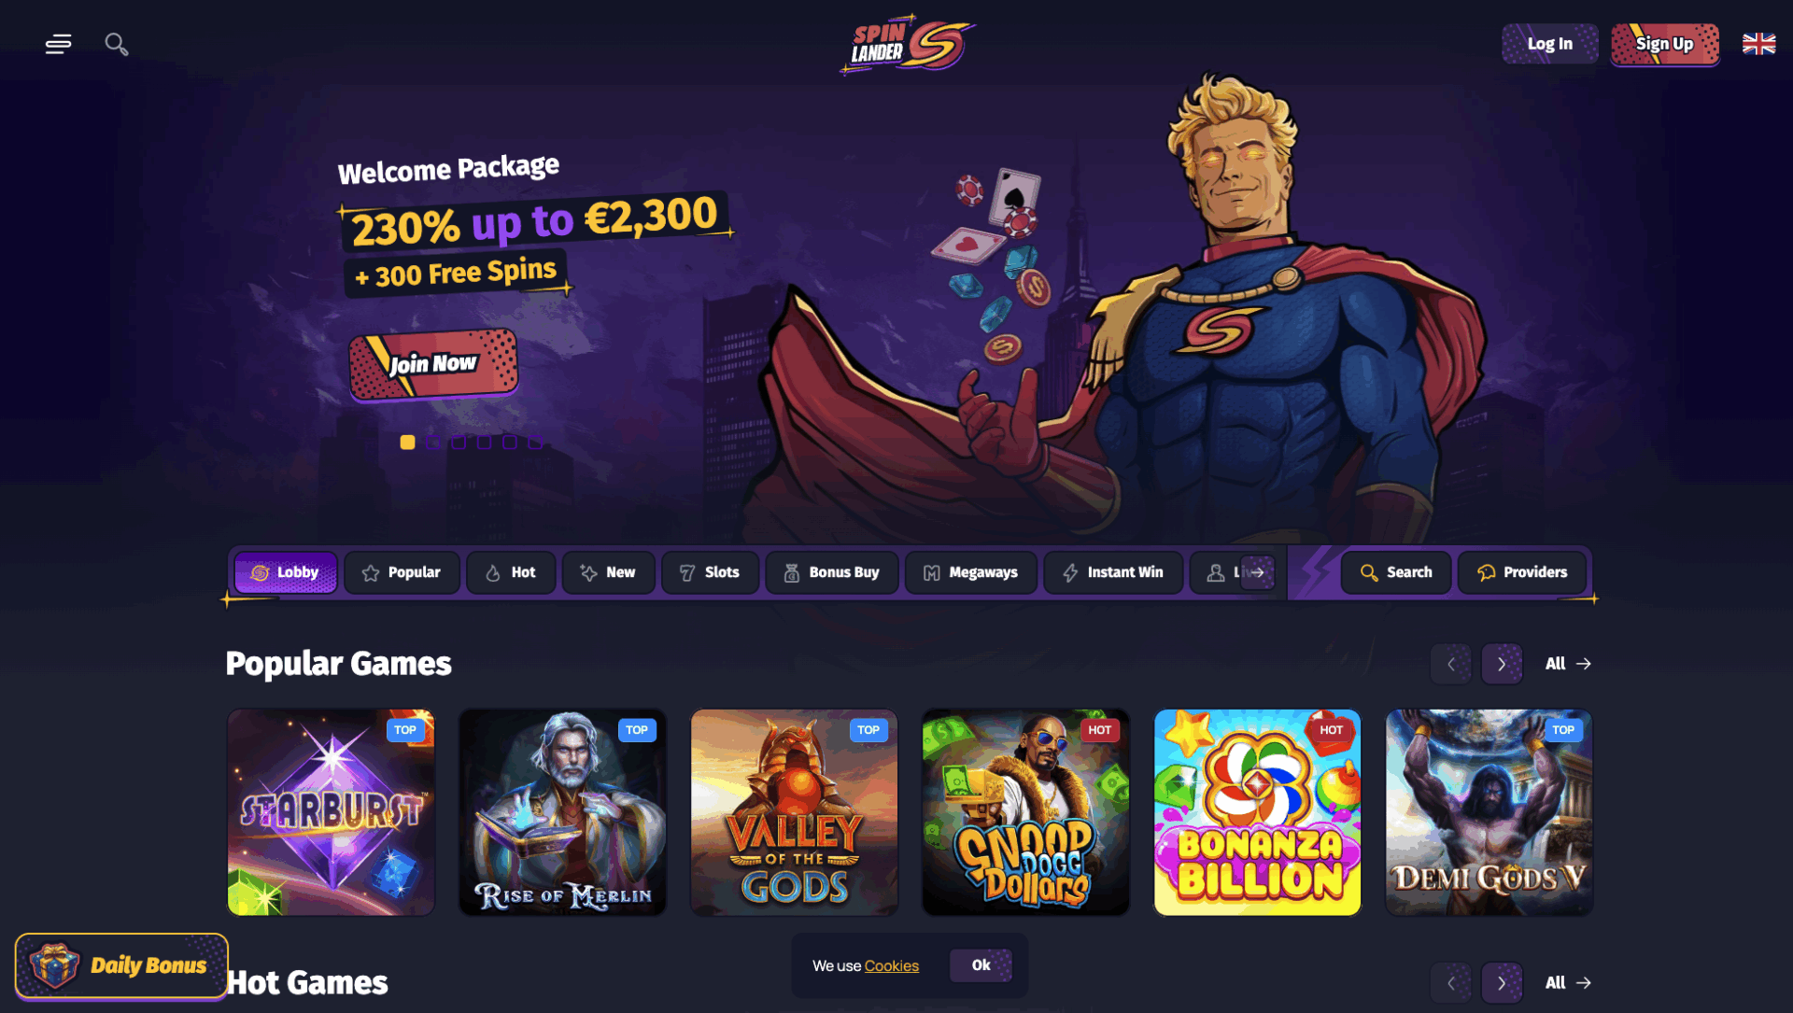The width and height of the screenshot is (1793, 1013).
Task: Switch to the Bonus Buy category tab
Action: (x=831, y=572)
